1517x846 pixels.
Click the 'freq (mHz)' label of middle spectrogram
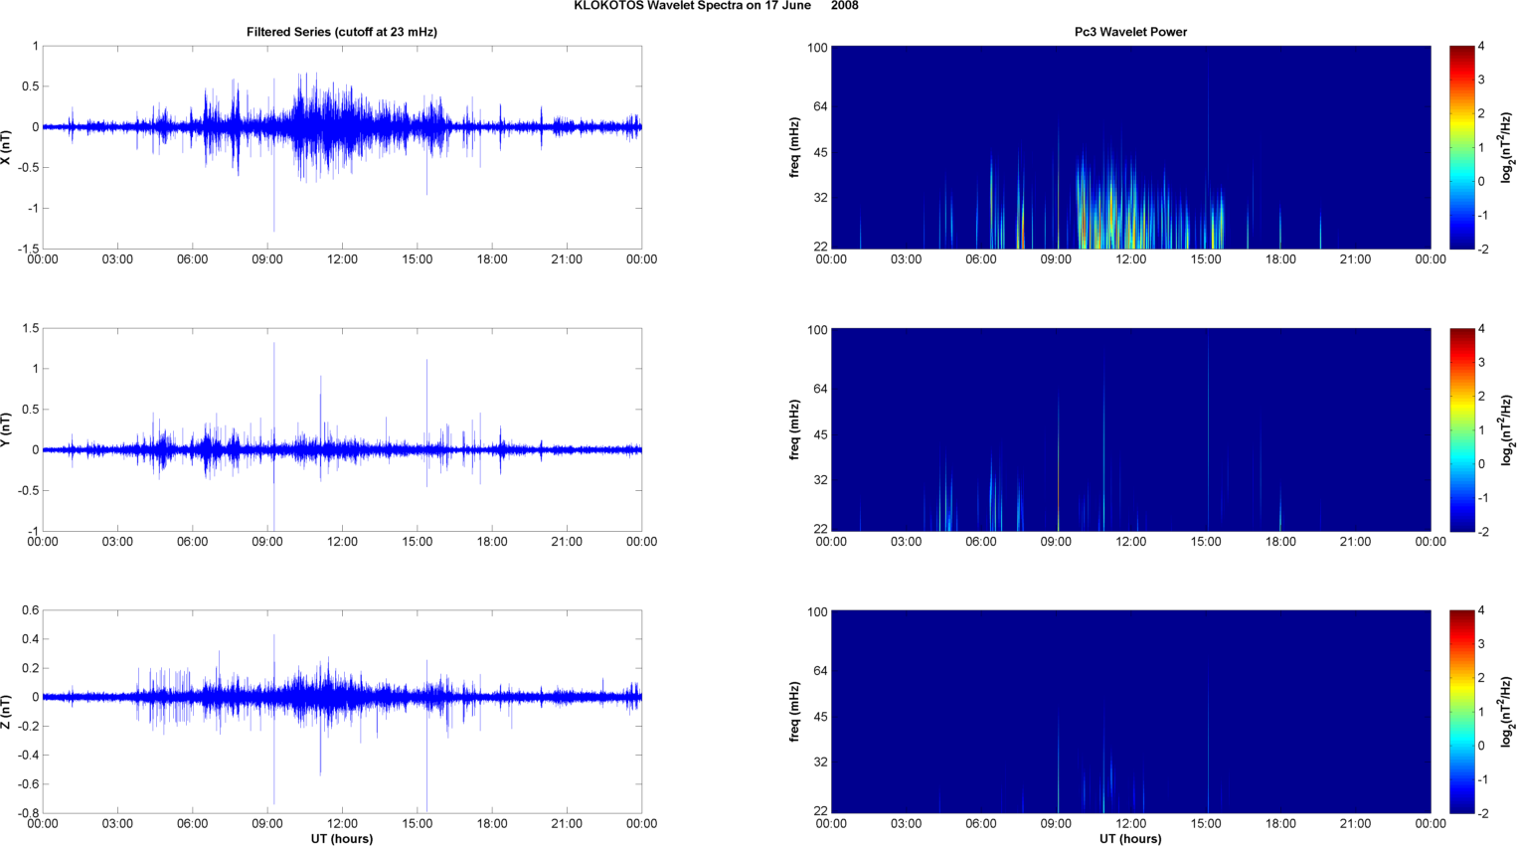795,429
